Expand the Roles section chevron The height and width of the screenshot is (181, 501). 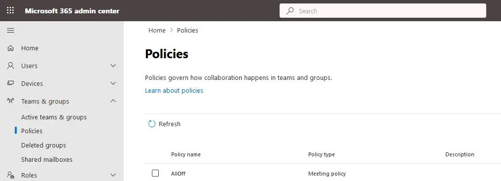[113, 175]
